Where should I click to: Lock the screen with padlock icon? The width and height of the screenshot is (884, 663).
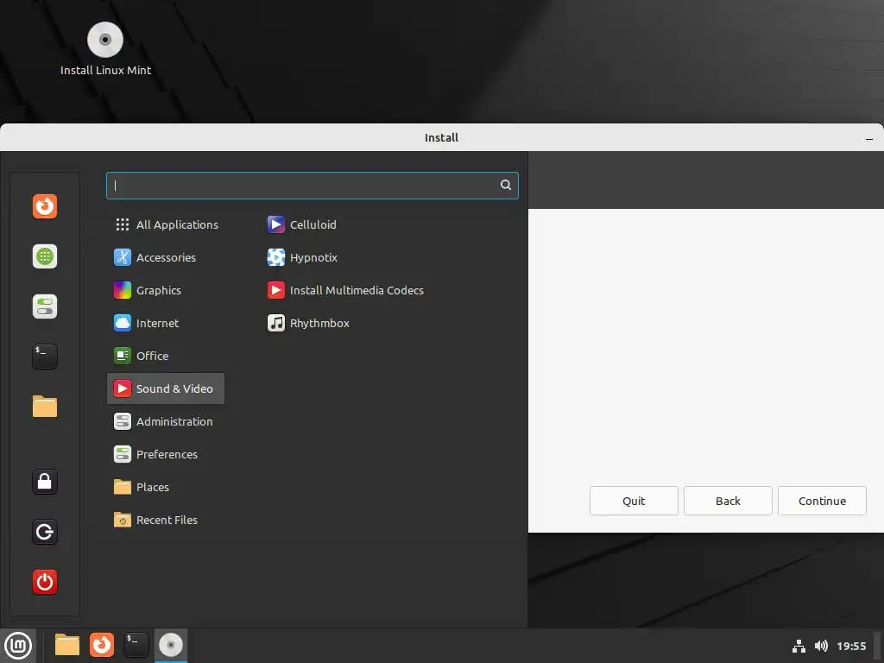click(x=45, y=482)
